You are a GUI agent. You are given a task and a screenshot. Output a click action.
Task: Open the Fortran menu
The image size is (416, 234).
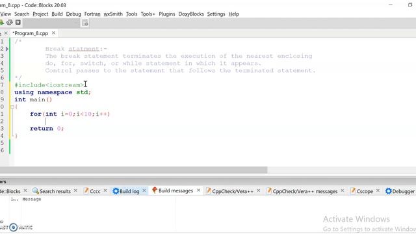[x=92, y=14]
